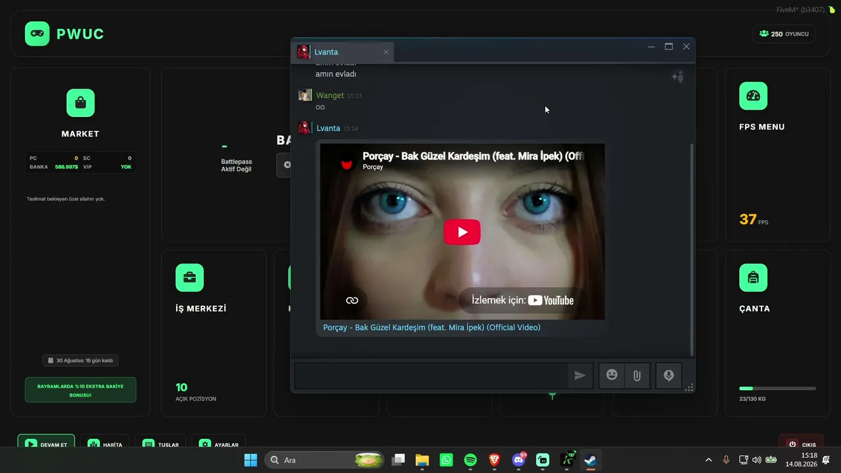The width and height of the screenshot is (841, 473).
Task: Click the microphone icon in system tray
Action: tap(727, 461)
